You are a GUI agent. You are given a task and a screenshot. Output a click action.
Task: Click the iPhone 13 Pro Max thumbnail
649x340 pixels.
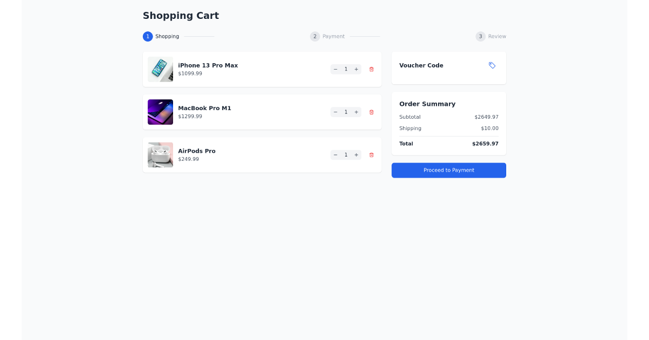click(x=160, y=69)
